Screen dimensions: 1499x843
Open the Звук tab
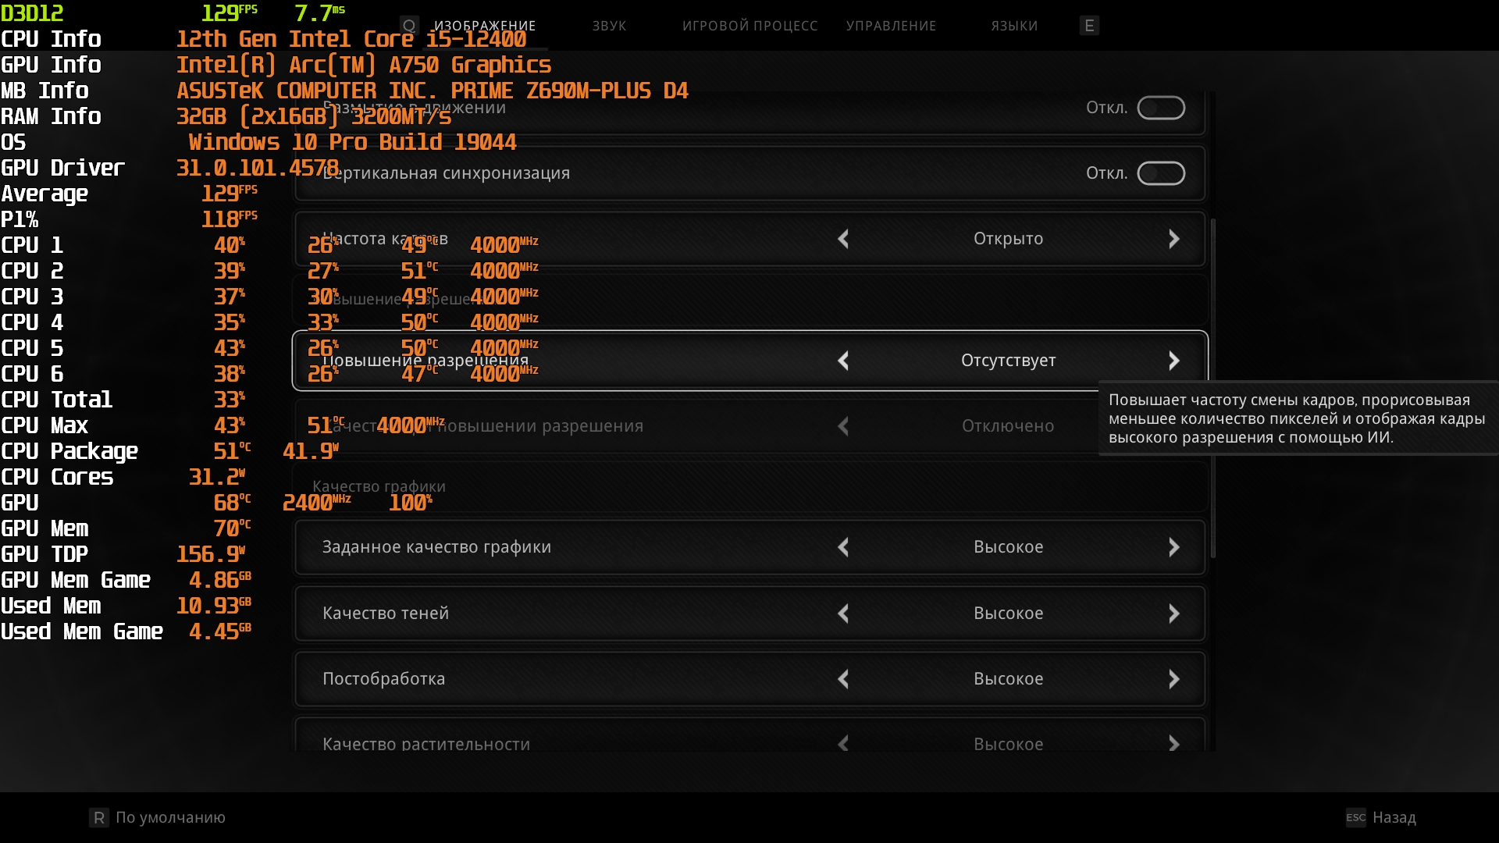pyautogui.click(x=609, y=26)
